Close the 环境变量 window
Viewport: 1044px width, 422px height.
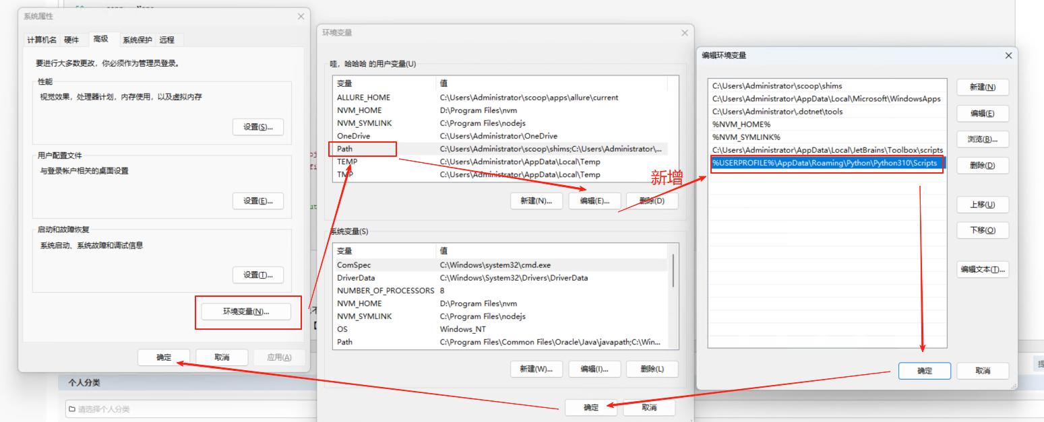pos(685,32)
